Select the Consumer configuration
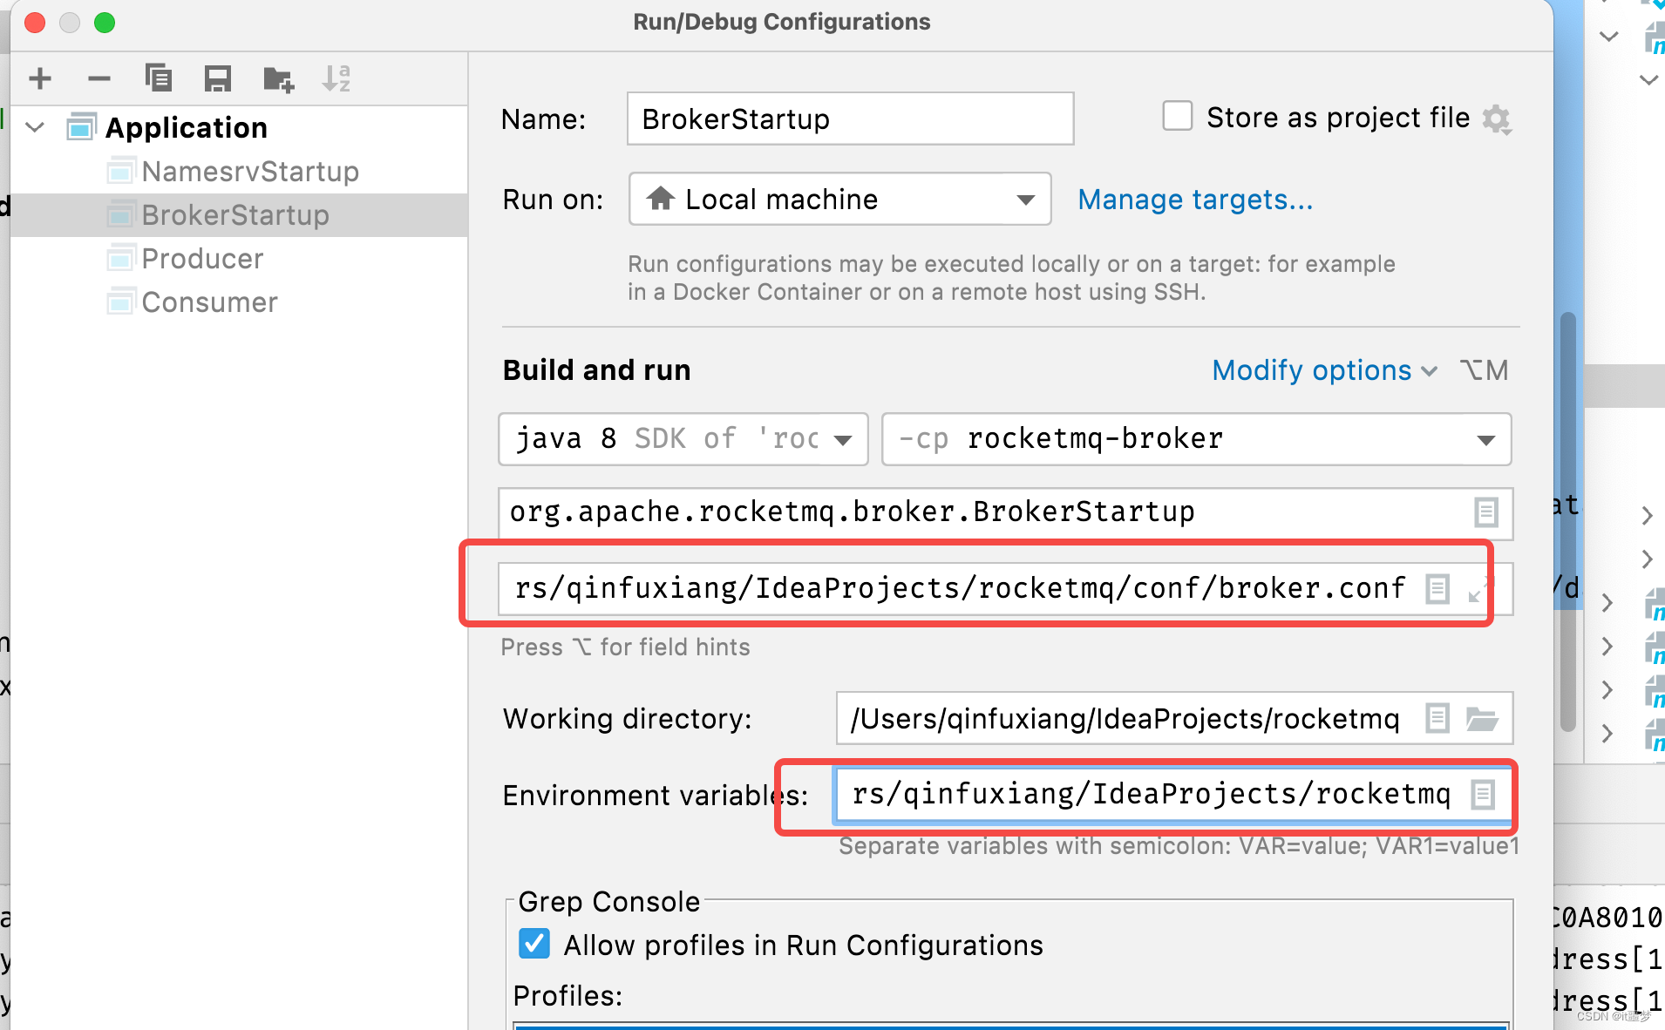Screen dimensions: 1665x1030 pyautogui.click(x=209, y=302)
